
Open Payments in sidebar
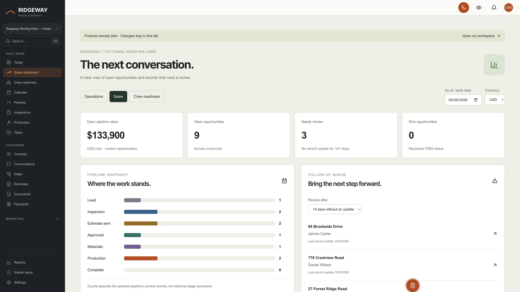[32, 204]
